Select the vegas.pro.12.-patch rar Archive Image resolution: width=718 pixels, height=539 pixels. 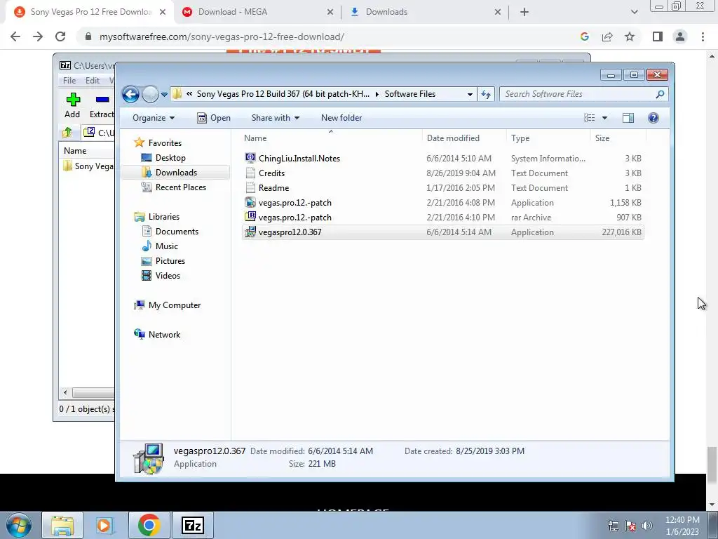(442, 218)
